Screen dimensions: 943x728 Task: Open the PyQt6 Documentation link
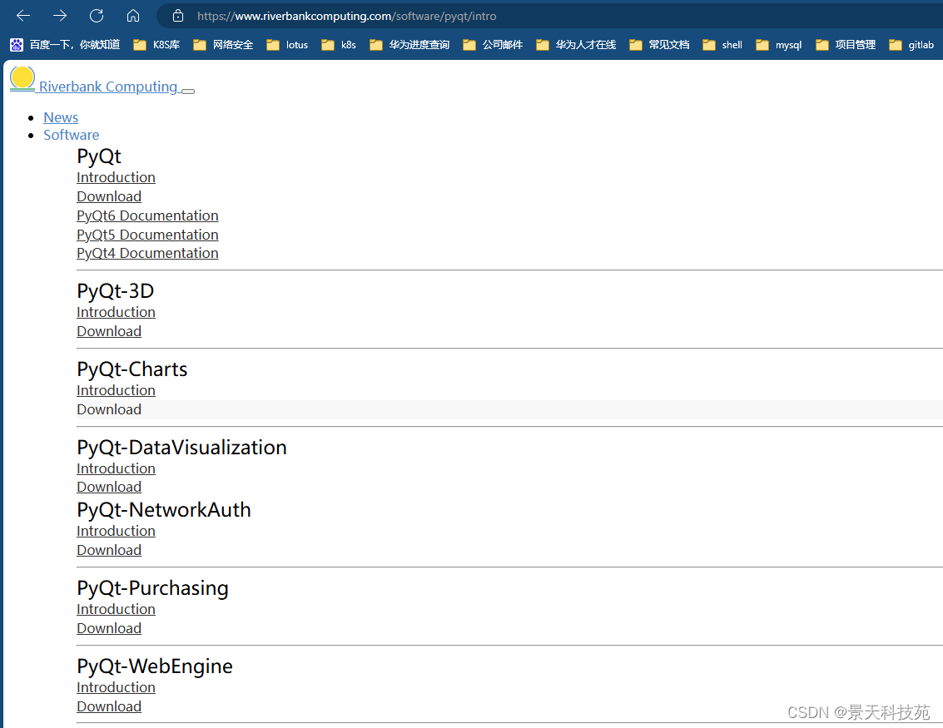tap(147, 215)
